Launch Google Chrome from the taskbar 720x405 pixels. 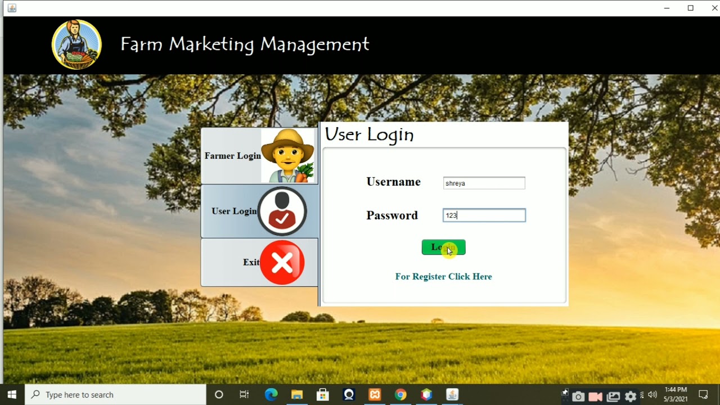pyautogui.click(x=400, y=394)
